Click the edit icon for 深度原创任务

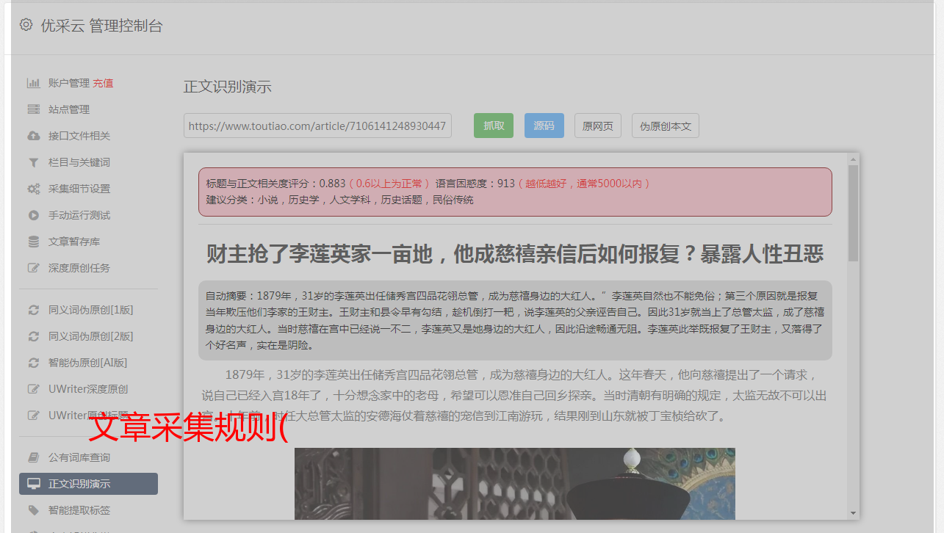coord(33,268)
